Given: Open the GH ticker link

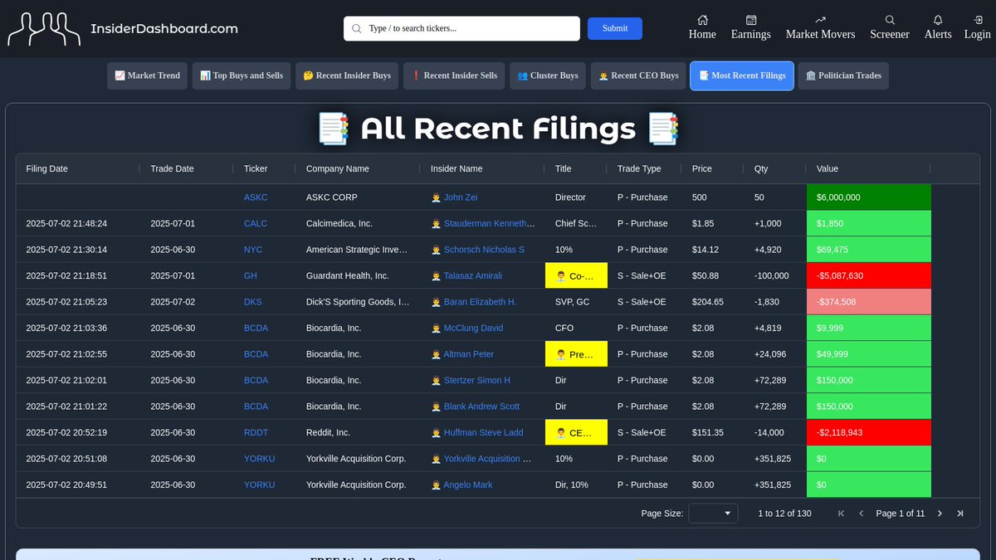Looking at the screenshot, I should (251, 276).
